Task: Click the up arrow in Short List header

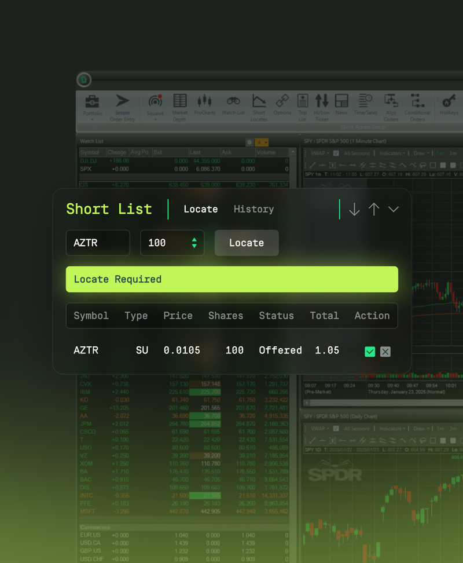Action: click(x=374, y=209)
